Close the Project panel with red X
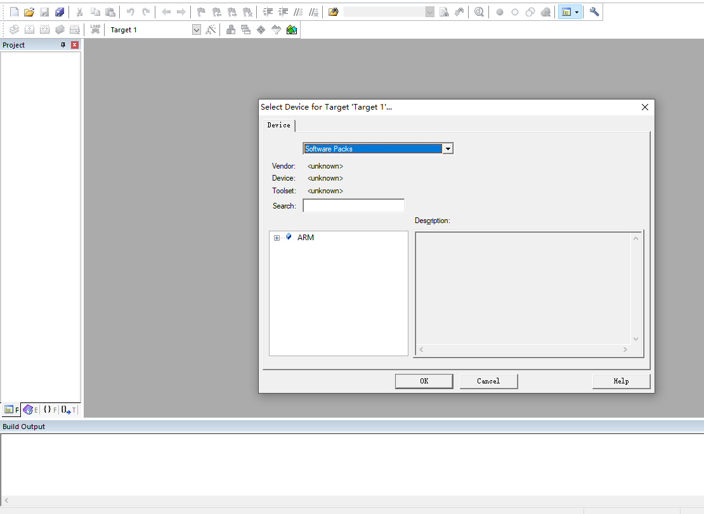 point(75,45)
